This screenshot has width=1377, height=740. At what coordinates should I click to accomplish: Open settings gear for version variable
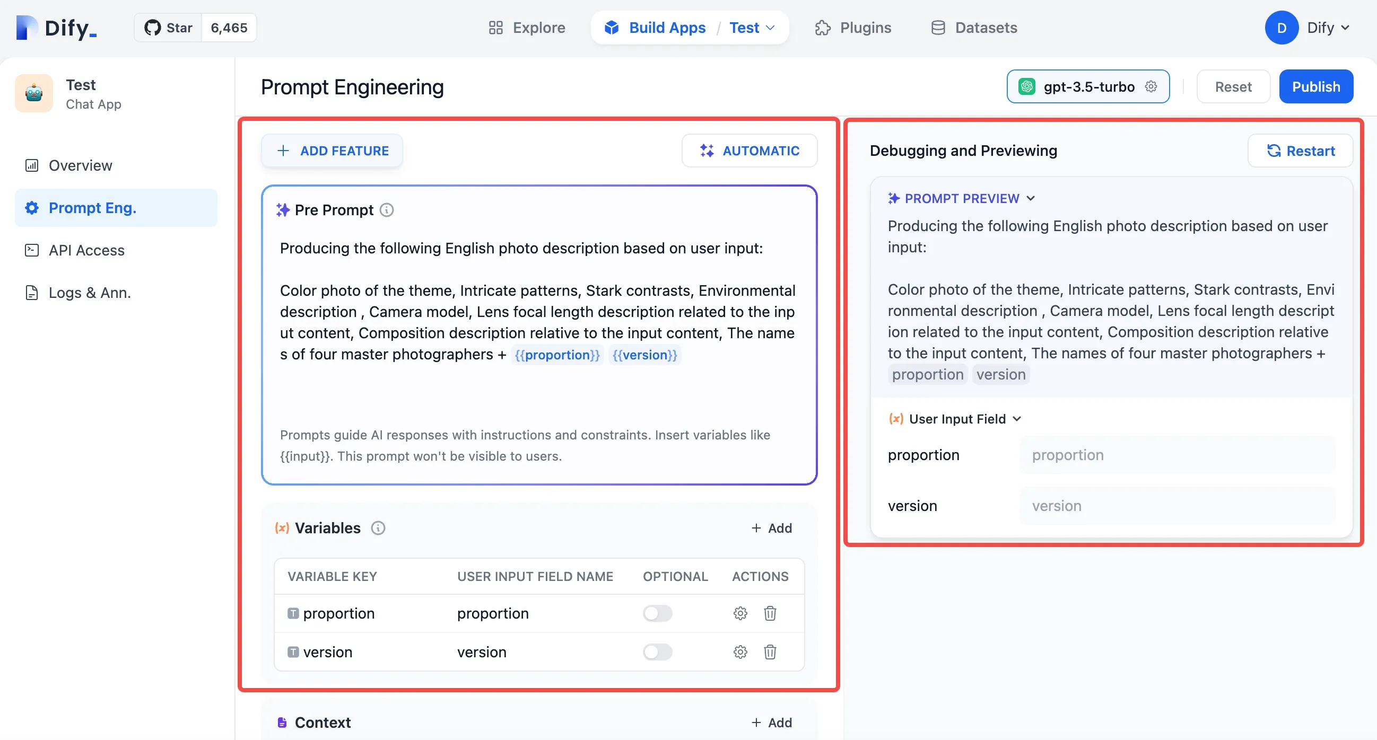point(740,652)
